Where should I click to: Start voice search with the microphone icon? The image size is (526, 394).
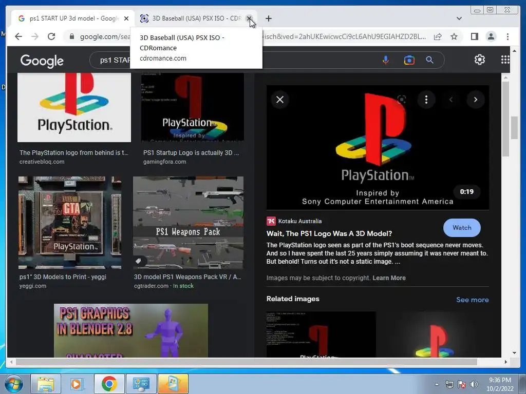point(386,60)
